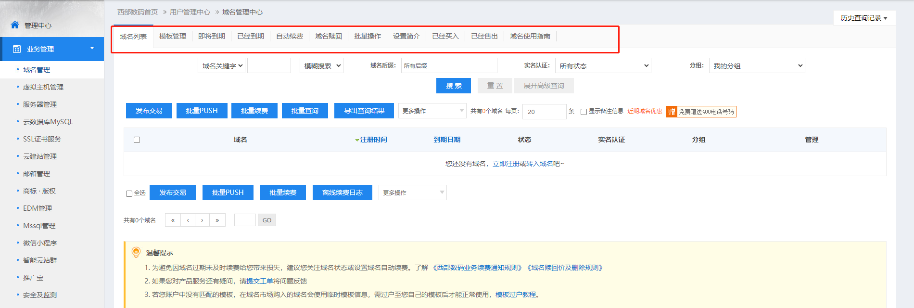The height and width of the screenshot is (308, 914).
Task: Click the 业务管理 grid icon in sidebar
Action: 17,49
